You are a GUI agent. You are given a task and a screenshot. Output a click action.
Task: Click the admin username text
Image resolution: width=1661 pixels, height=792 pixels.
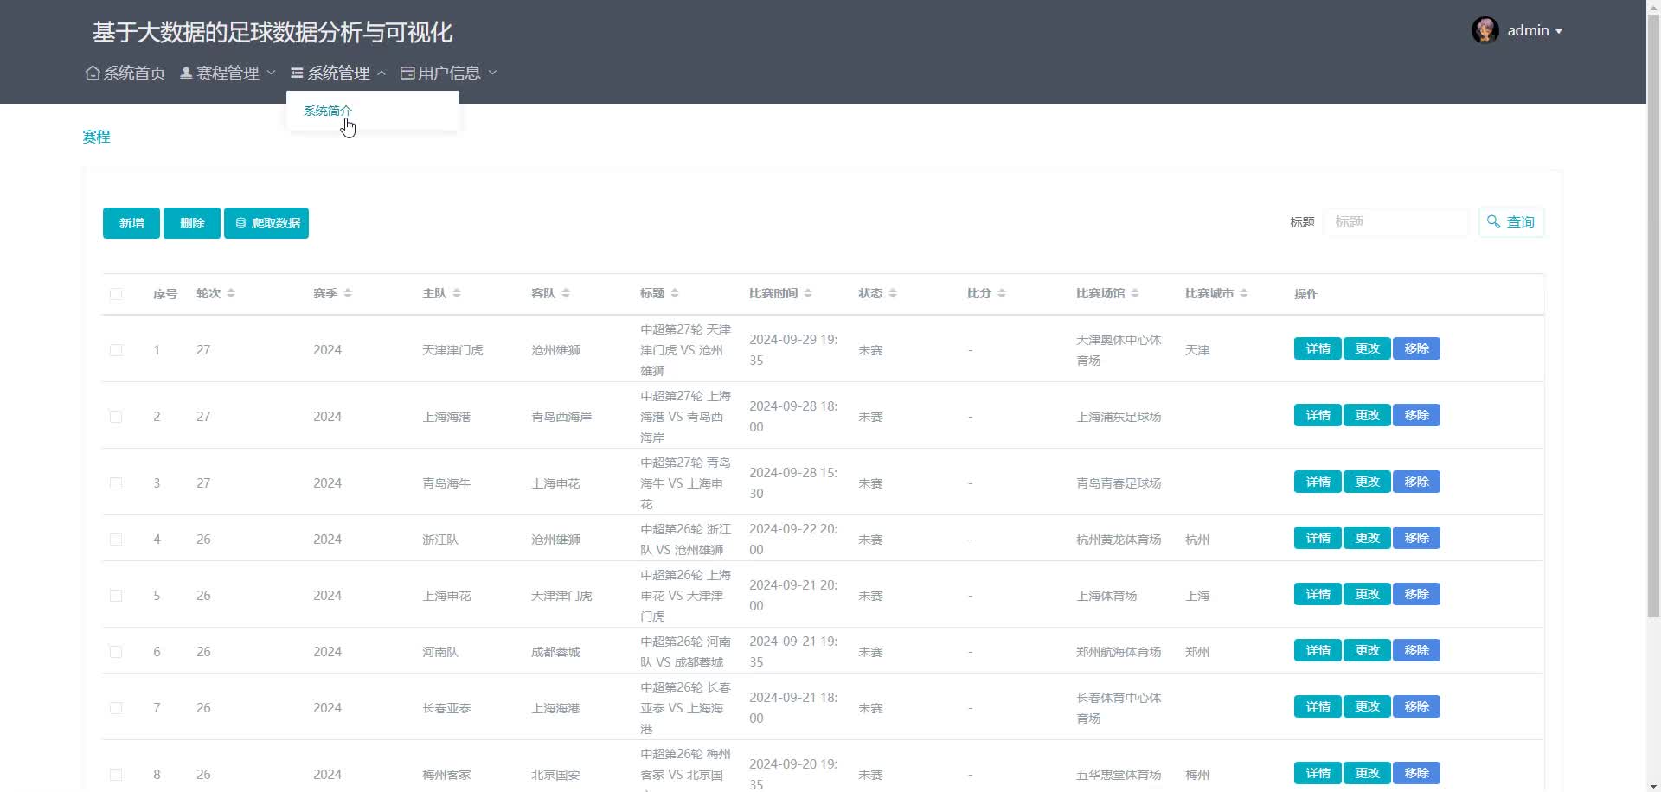click(x=1528, y=30)
